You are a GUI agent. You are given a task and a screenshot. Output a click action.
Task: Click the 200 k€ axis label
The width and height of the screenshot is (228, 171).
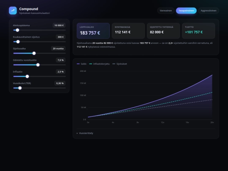[x=83, y=71]
